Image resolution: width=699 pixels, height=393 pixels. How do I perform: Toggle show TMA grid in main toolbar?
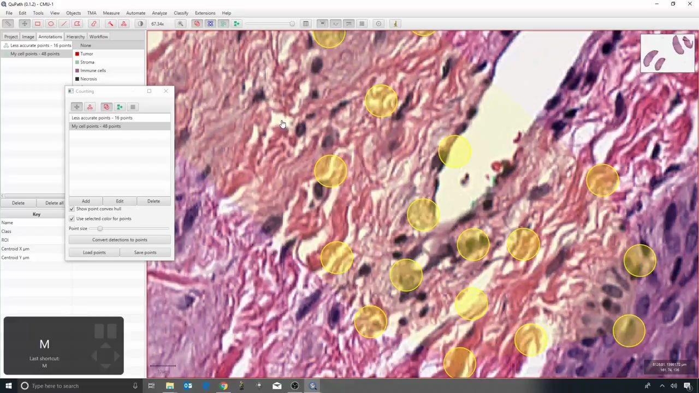pos(223,23)
